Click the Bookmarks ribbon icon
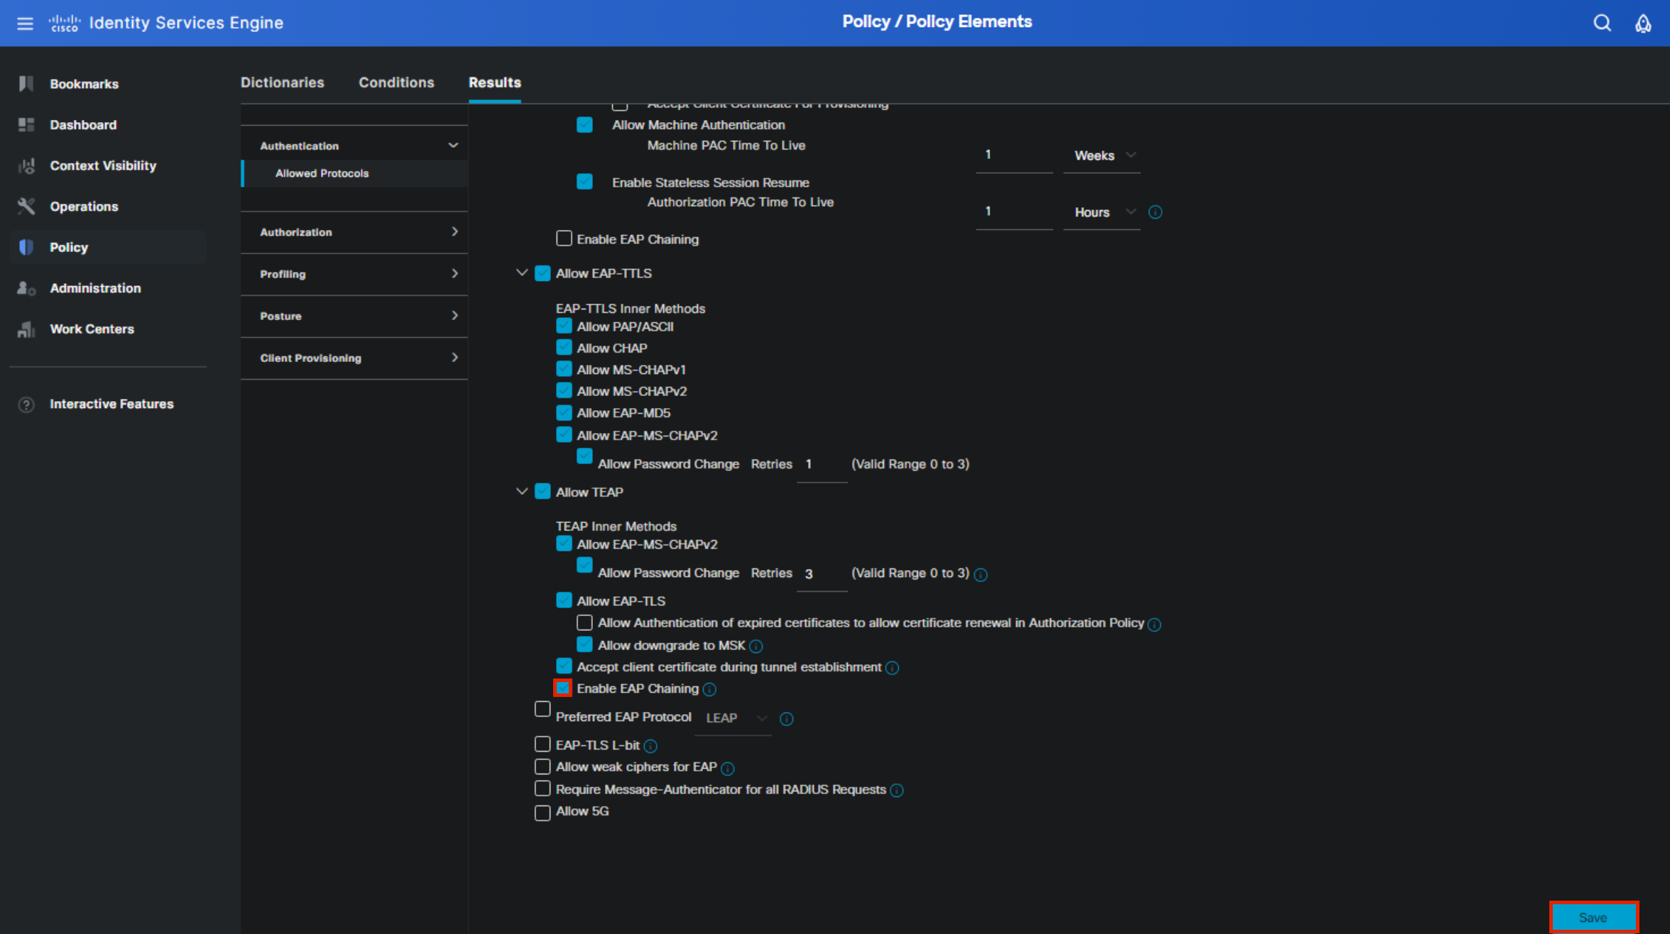This screenshot has width=1670, height=934. click(26, 84)
